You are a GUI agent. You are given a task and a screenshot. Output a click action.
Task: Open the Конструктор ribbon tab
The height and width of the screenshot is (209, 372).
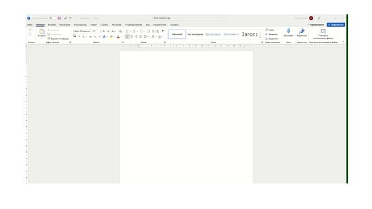[80, 24]
